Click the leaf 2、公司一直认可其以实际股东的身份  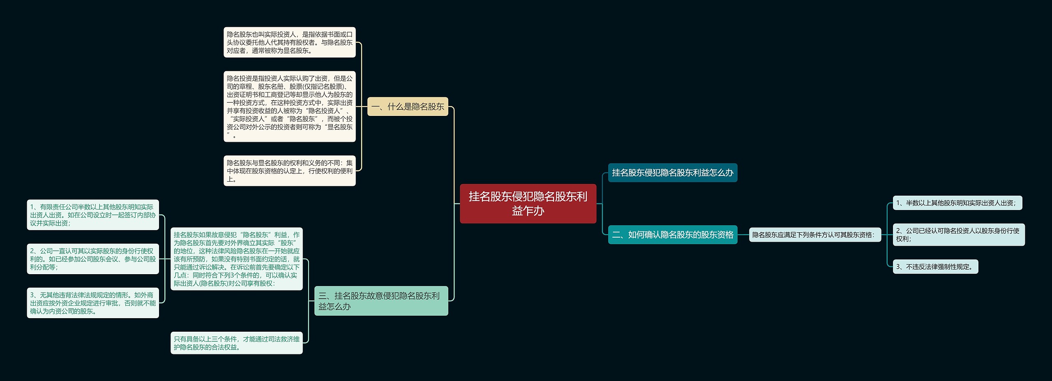pos(92,259)
